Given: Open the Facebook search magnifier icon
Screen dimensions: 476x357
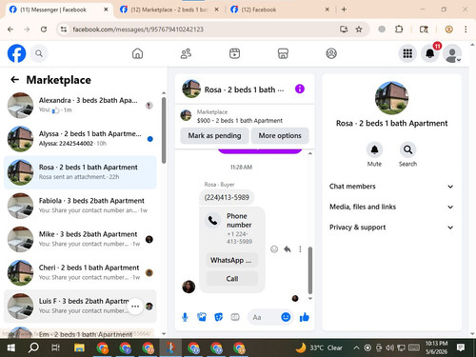Looking at the screenshot, I should point(39,53).
